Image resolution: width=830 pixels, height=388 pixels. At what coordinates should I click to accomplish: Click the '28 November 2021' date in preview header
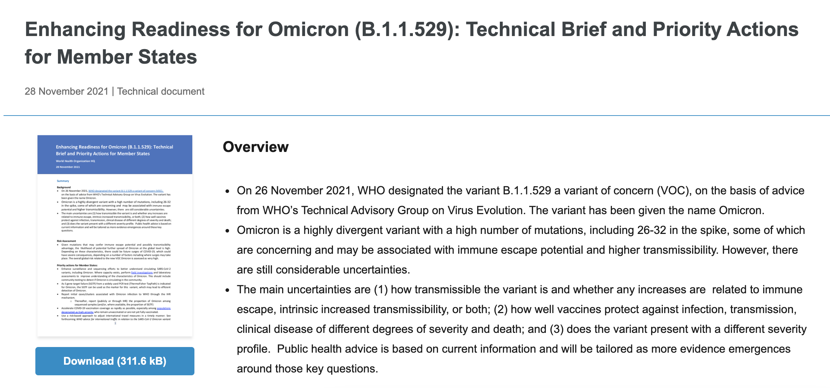coord(68,167)
